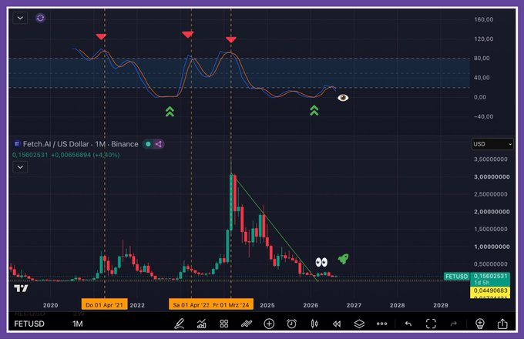Screen dimensions: 524x339
Task: Click the Fetch.AI / US Dollar legend title
Action: (80, 144)
